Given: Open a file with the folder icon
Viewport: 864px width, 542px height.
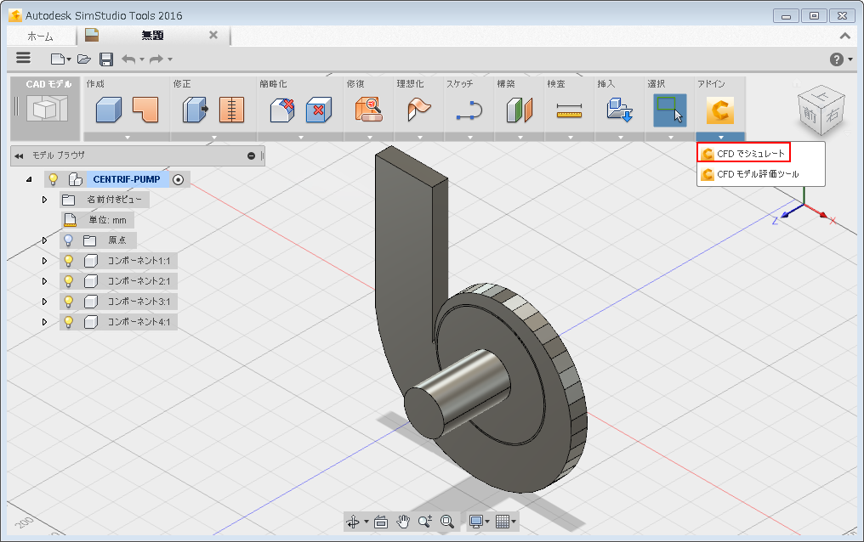Looking at the screenshot, I should tap(83, 59).
